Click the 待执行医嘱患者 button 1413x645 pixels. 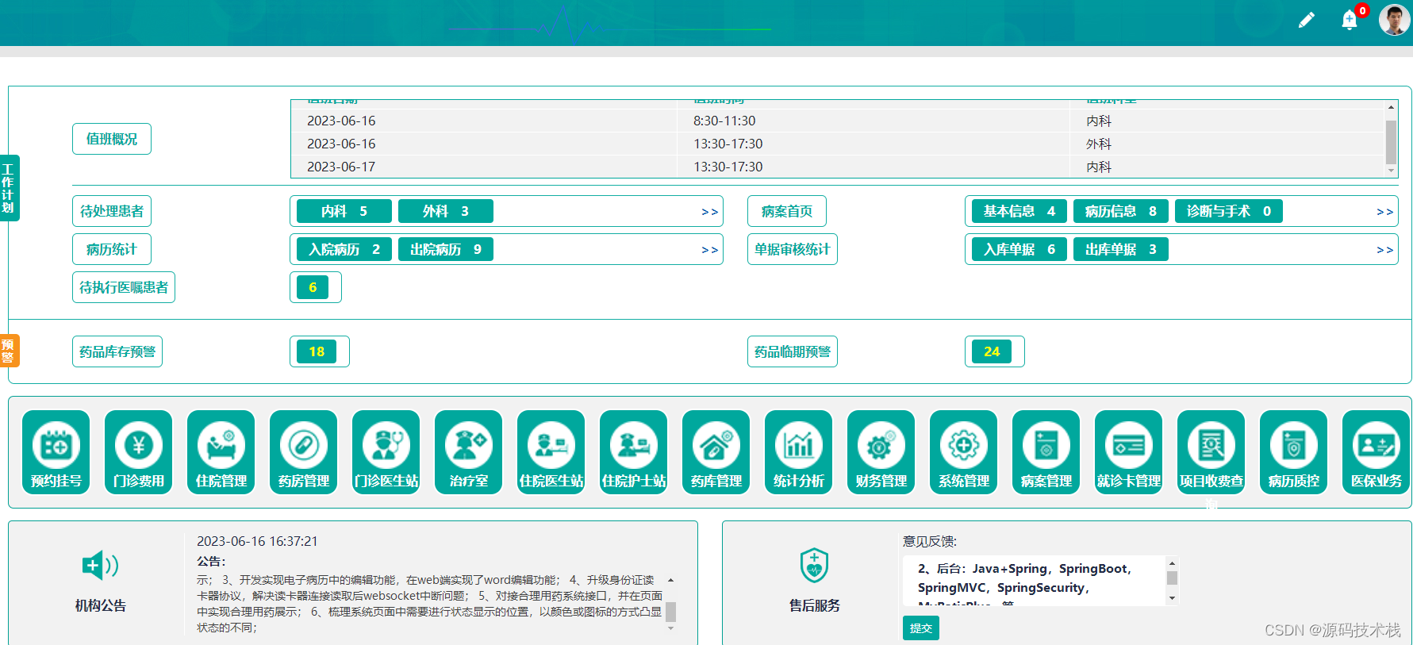(124, 287)
